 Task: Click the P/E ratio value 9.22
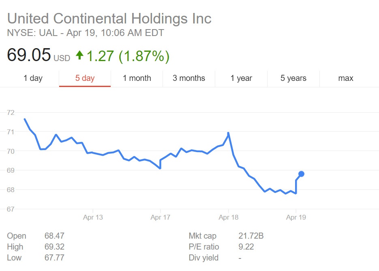coord(246,247)
